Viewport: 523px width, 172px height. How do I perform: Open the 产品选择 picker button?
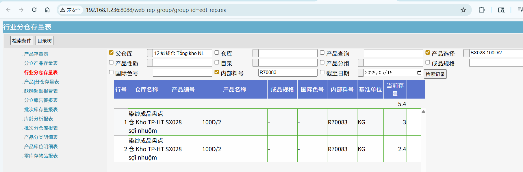click(x=466, y=53)
